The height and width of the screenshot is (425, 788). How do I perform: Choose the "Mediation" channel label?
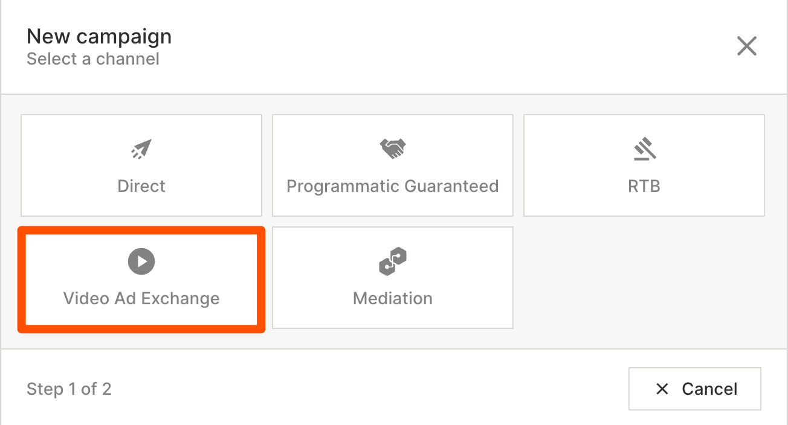click(x=393, y=298)
